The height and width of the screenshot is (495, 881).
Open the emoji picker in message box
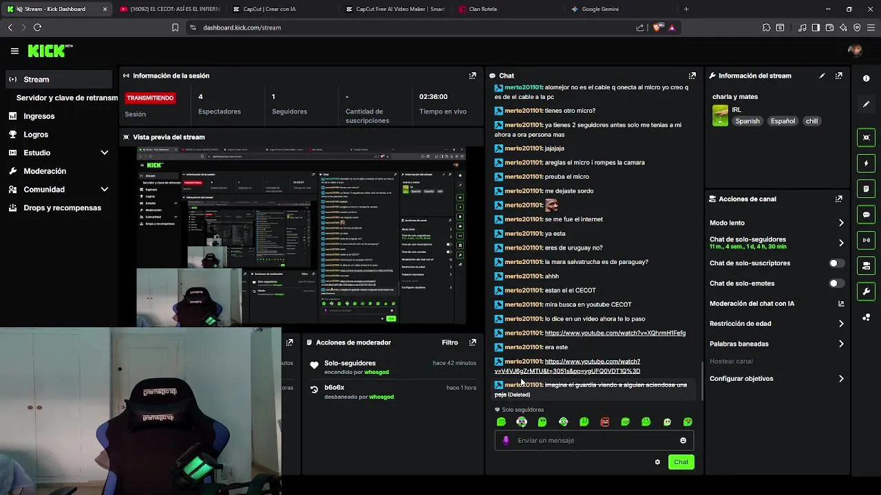pyautogui.click(x=683, y=441)
